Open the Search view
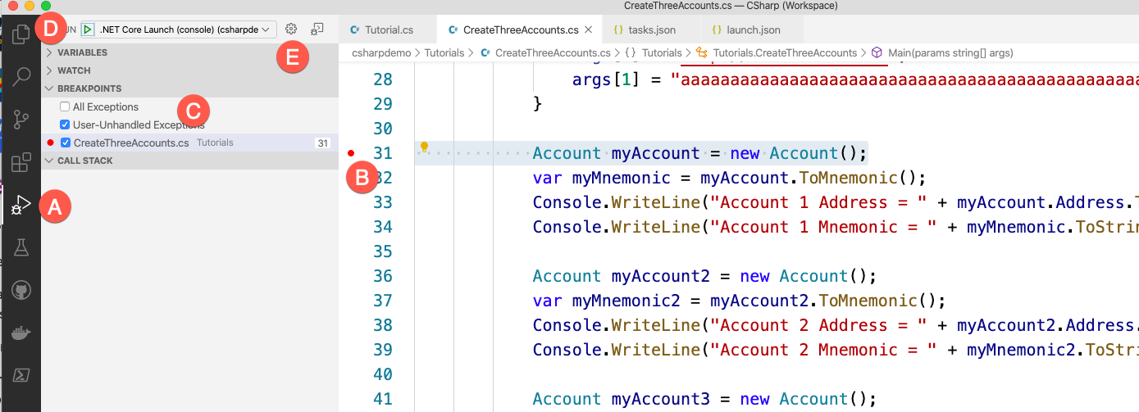Image resolution: width=1139 pixels, height=412 pixels. pos(21,78)
